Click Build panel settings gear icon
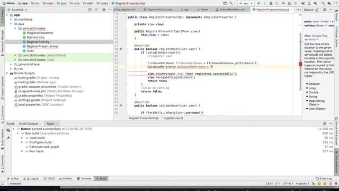The width and height of the screenshot is (339, 191). (x=325, y=124)
